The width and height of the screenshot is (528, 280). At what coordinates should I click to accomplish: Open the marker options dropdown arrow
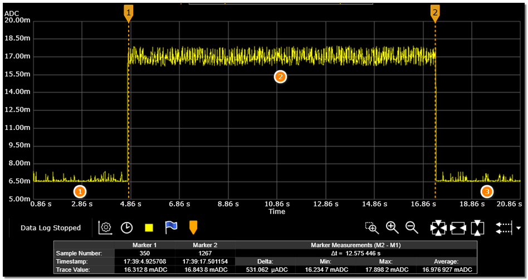[519, 228]
